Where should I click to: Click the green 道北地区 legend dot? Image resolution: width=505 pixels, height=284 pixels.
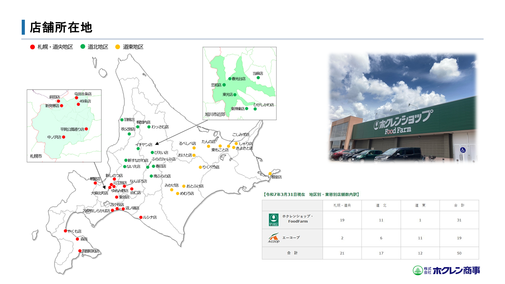[83, 47]
